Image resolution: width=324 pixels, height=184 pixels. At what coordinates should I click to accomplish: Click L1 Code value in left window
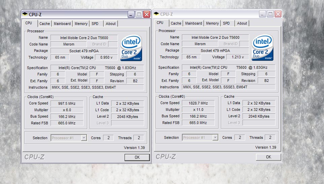(x=128, y=110)
